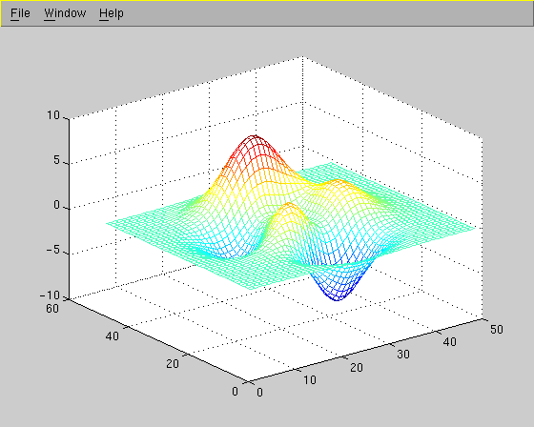Open the File menu
The width and height of the screenshot is (534, 427).
20,13
